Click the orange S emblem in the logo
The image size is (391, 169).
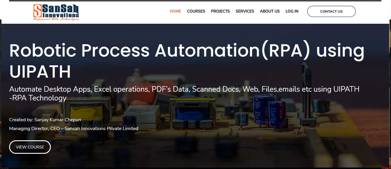pyautogui.click(x=37, y=11)
